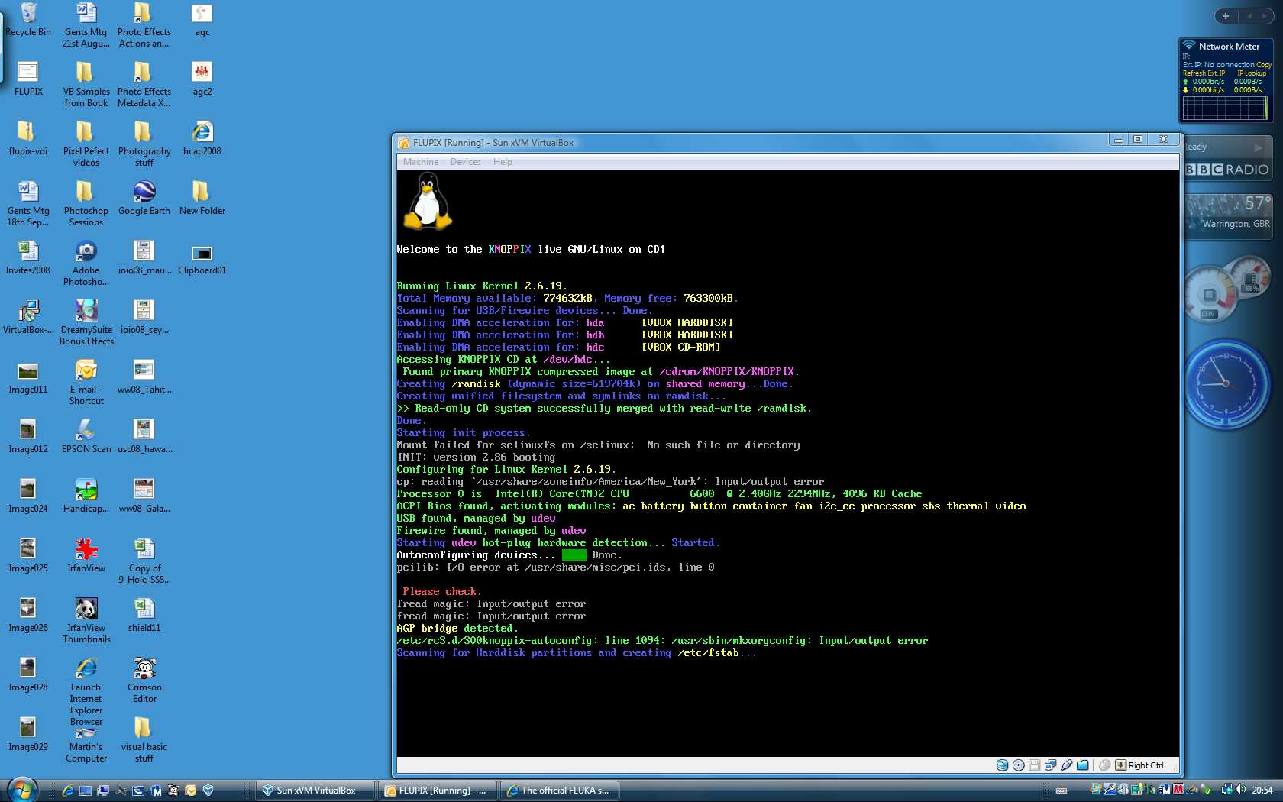
Task: Click the USB devices icon in VM status bar
Action: tap(1066, 765)
